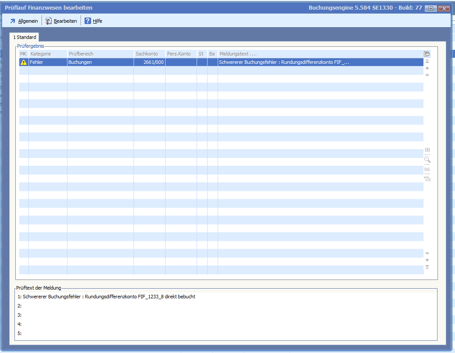455x353 pixels.
Task: Click the page up arrow icon
Action: tap(427, 68)
